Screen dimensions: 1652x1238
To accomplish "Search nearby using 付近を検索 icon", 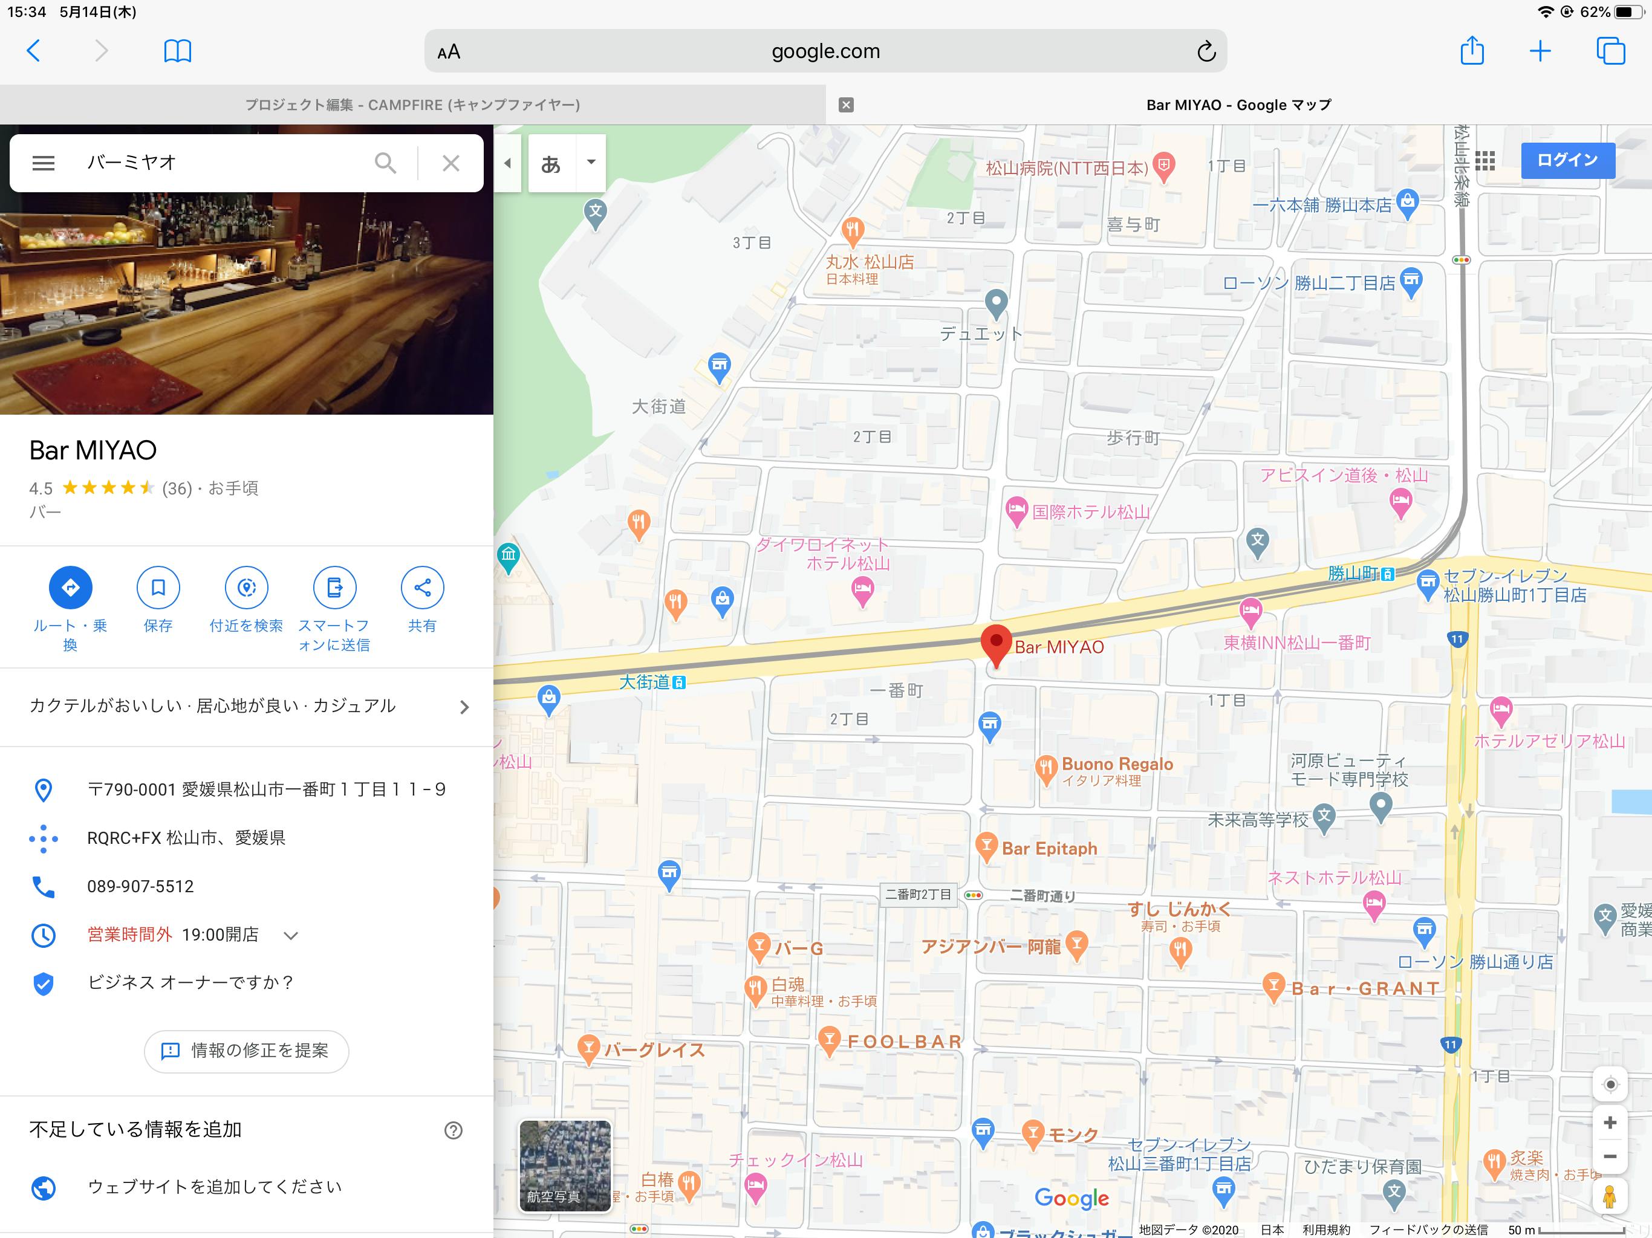I will 247,588.
